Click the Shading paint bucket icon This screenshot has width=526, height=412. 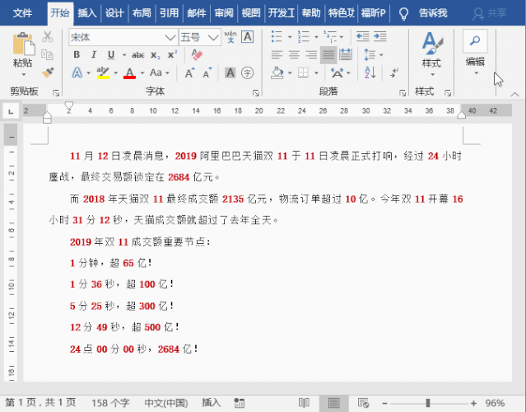click(277, 73)
